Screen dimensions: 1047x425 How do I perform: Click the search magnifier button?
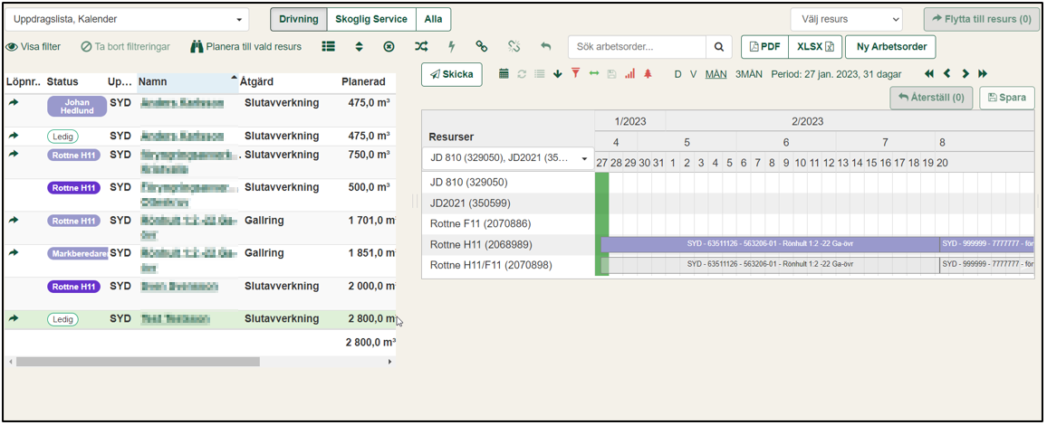coord(719,47)
